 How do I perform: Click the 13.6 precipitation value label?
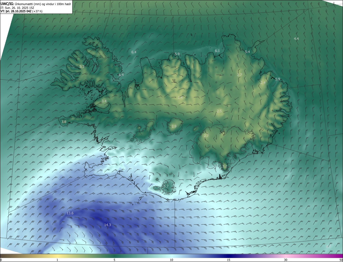coord(70,213)
